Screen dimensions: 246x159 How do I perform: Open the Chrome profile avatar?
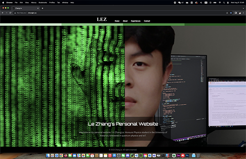point(240,13)
